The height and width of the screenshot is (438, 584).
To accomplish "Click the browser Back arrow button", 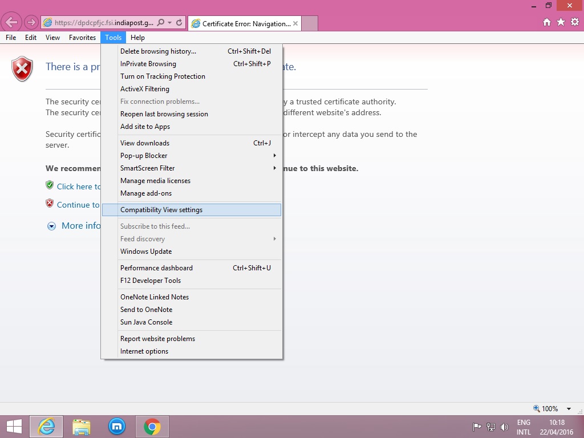I will [x=11, y=23].
